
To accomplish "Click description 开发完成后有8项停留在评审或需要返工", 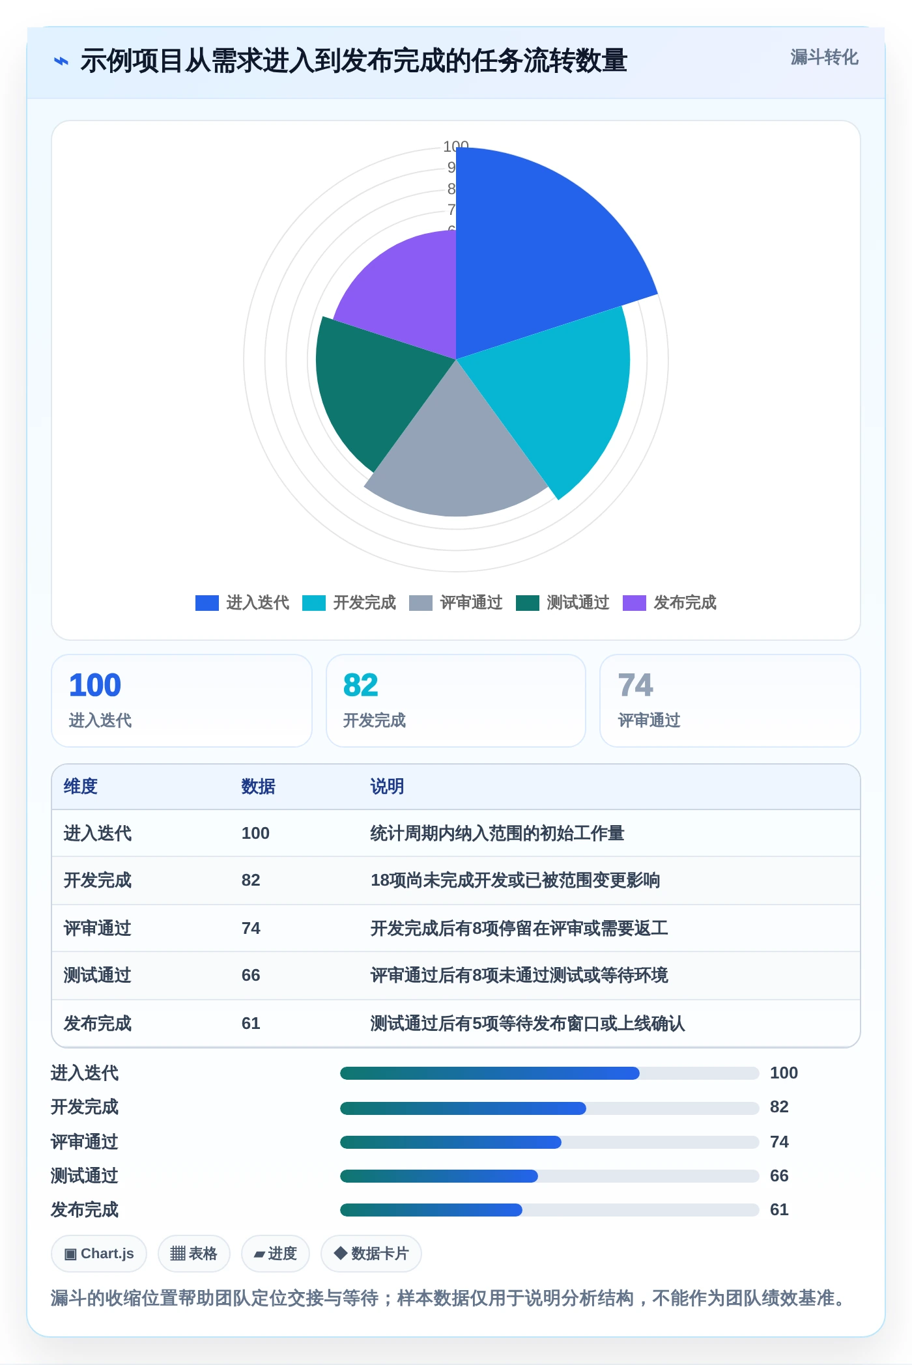I will point(519,929).
